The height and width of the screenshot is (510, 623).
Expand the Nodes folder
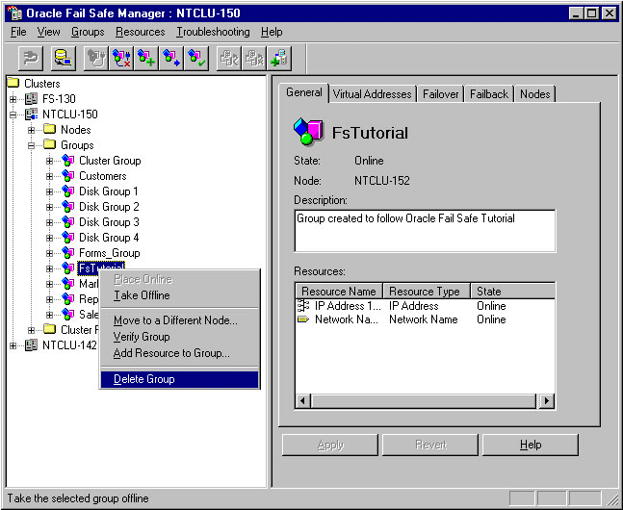point(32,130)
